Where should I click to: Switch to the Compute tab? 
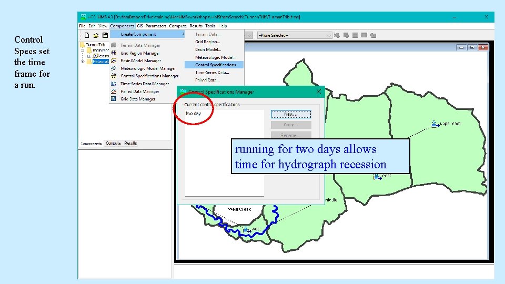pos(113,143)
